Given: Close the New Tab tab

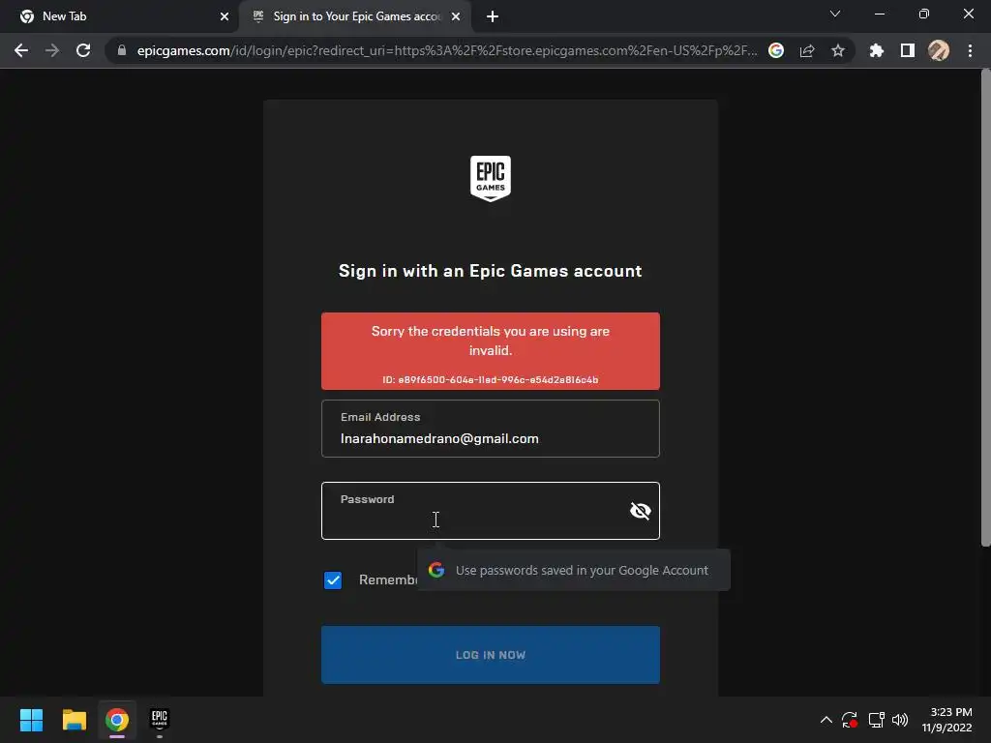Looking at the screenshot, I should pyautogui.click(x=225, y=16).
